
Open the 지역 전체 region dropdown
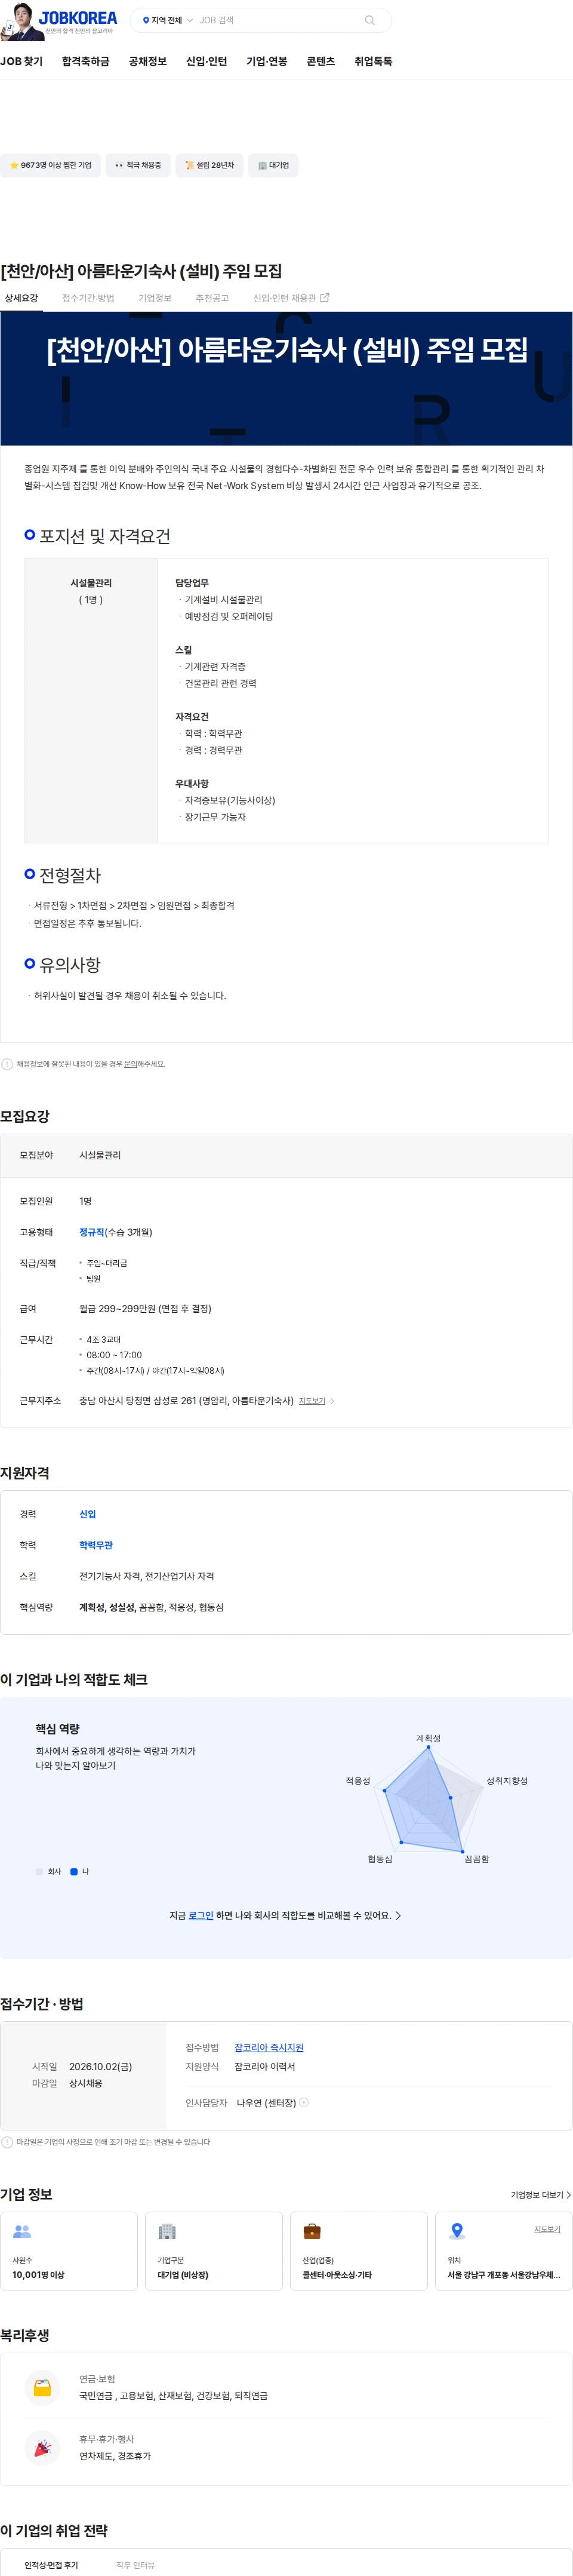(167, 20)
